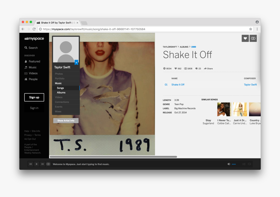Open the Just A Dr... Carrie Underwood thumbnail

pyautogui.click(x=240, y=109)
